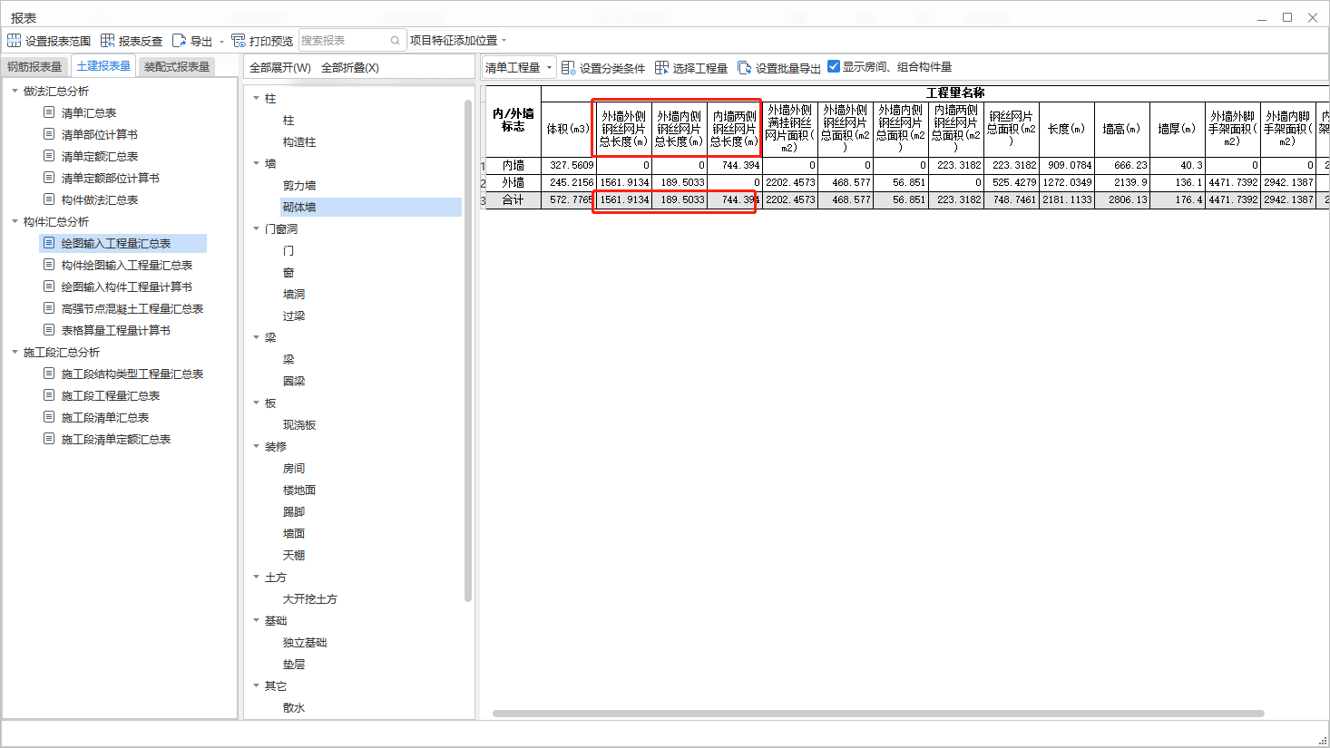Click the report icon beside 绘图输入构件工程量计算书

click(x=49, y=287)
